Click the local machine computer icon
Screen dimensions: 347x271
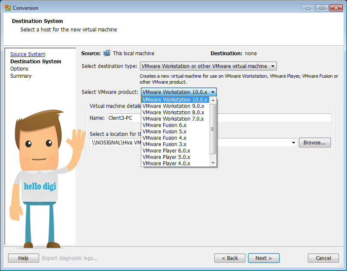click(107, 53)
